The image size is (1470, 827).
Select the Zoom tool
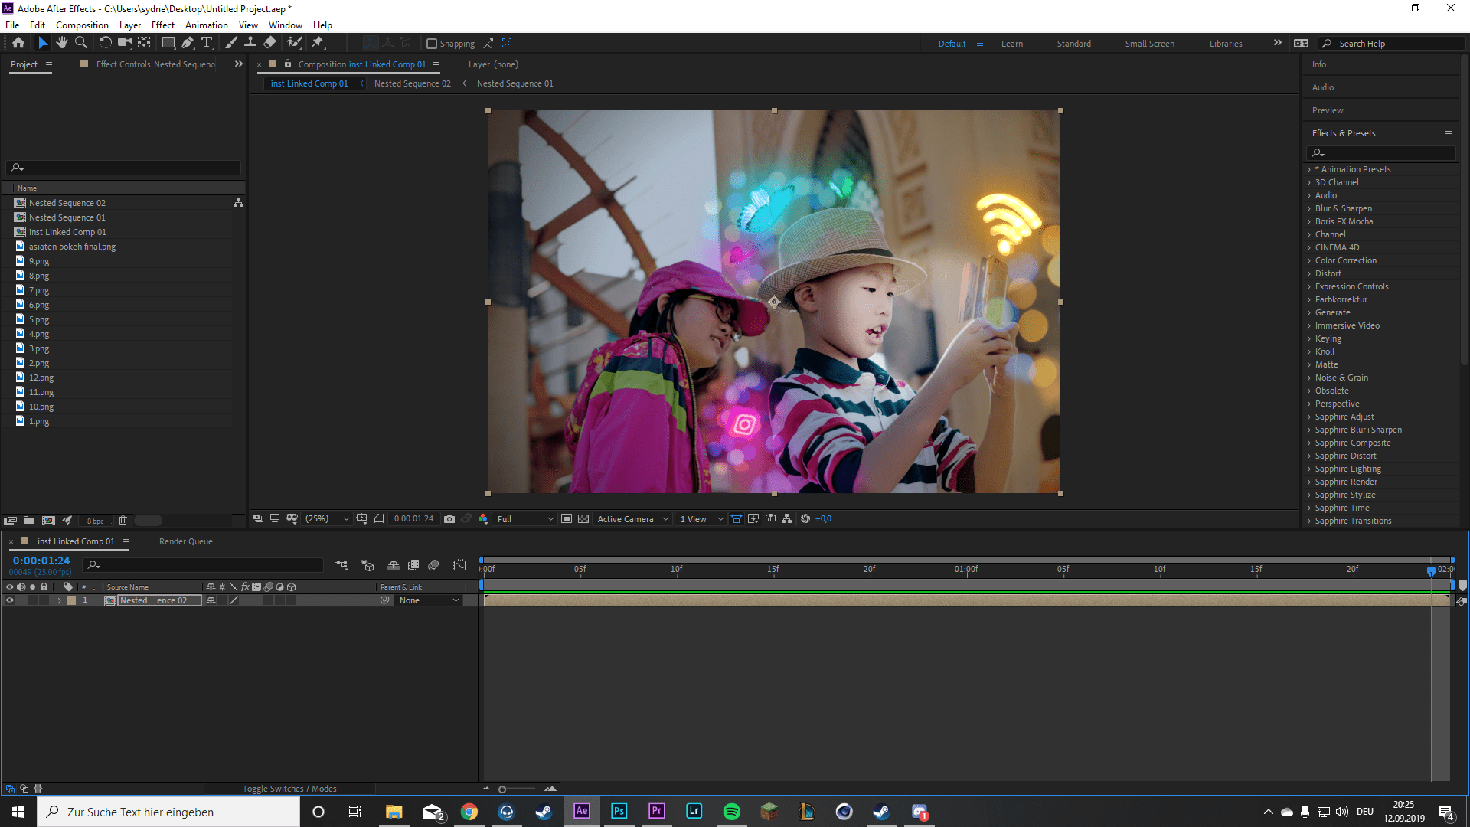tap(81, 43)
